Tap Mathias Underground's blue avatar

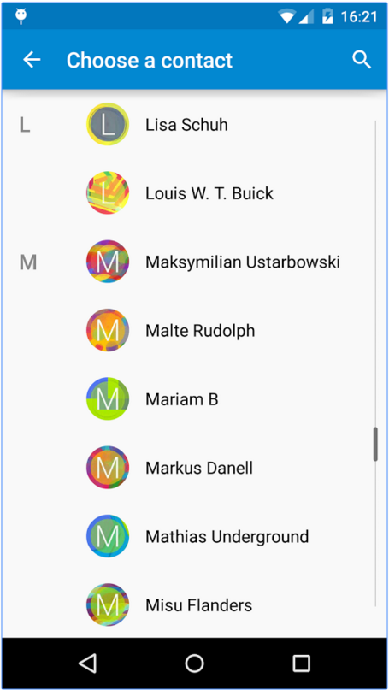(108, 536)
